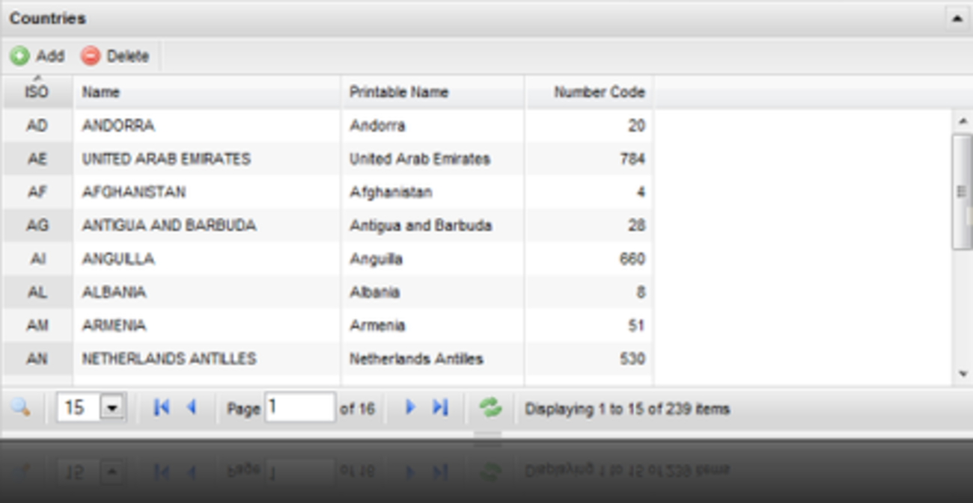Jump to the last page
Viewport: 973px width, 503px height.
click(x=440, y=408)
